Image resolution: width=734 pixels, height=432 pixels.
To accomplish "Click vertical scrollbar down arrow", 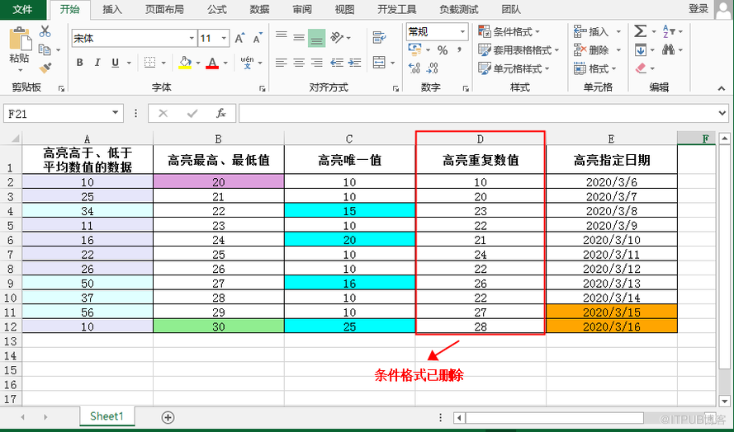I will click(x=725, y=401).
